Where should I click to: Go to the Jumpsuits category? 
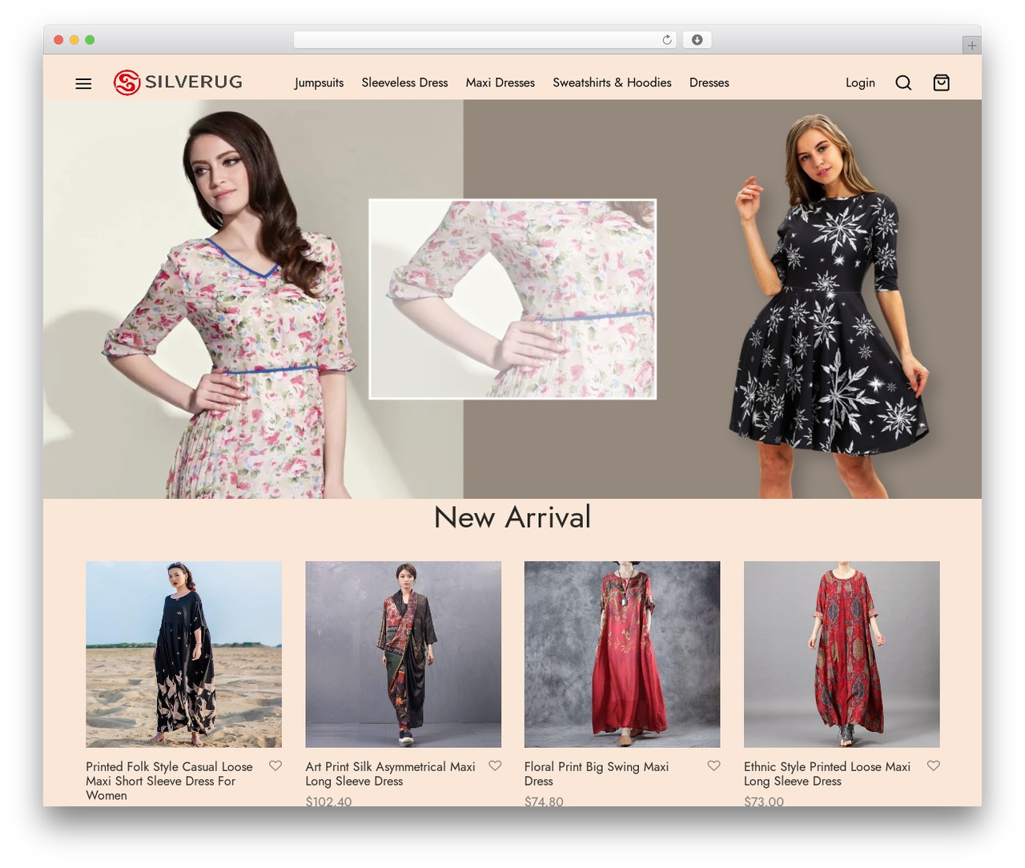(319, 82)
